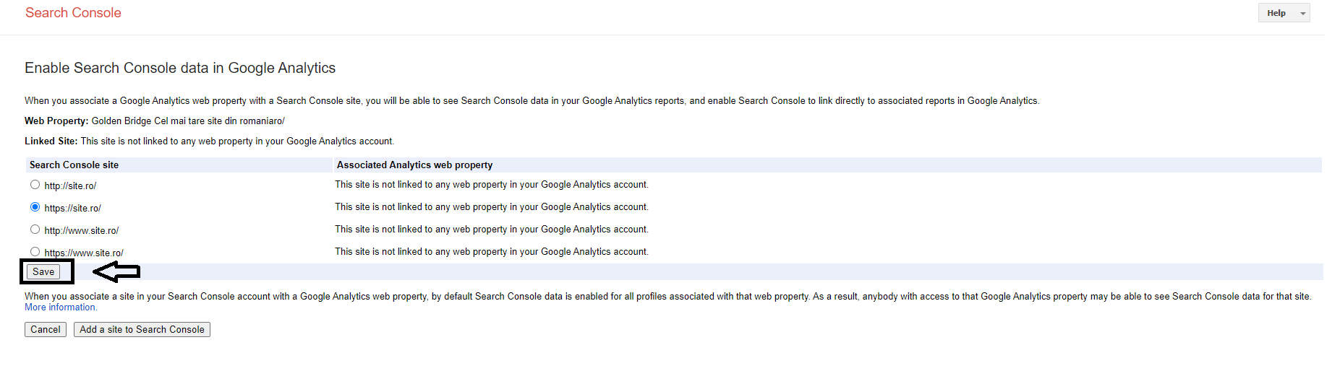Click the Search Console site column header
The image size is (1340, 384).
(74, 165)
